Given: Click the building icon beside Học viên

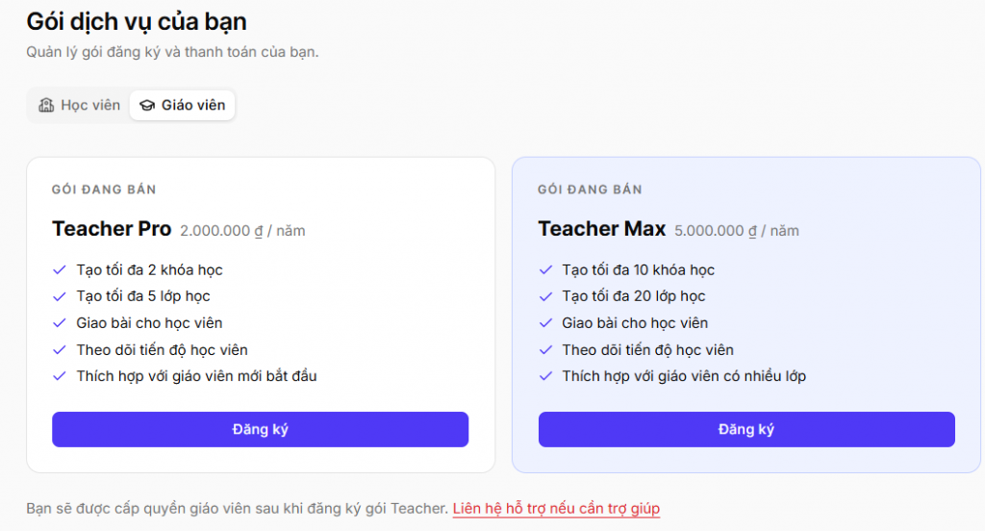Looking at the screenshot, I should coord(46,105).
